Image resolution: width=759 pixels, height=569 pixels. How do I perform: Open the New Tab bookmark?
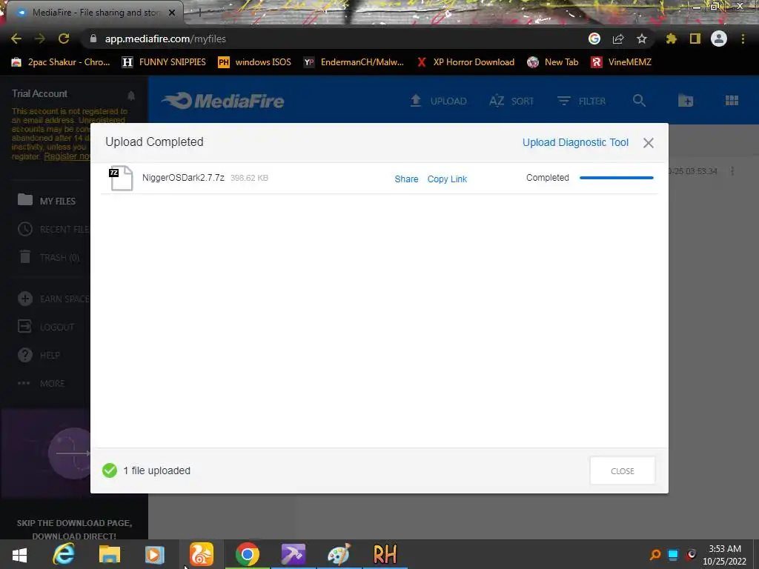(553, 62)
